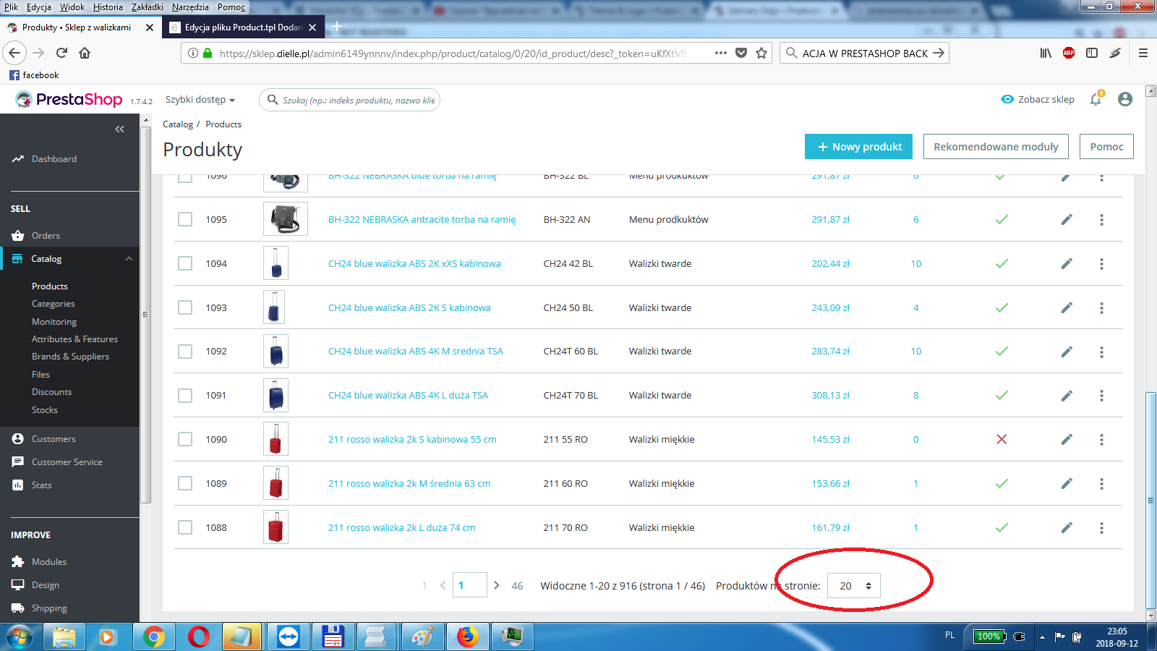The height and width of the screenshot is (651, 1157).
Task: Open the thumbnail of product 1095
Action: pyautogui.click(x=286, y=219)
